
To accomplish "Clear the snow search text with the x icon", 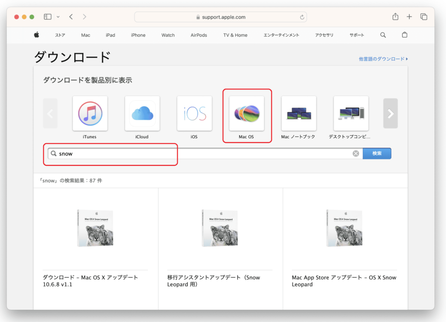I will pyautogui.click(x=355, y=153).
